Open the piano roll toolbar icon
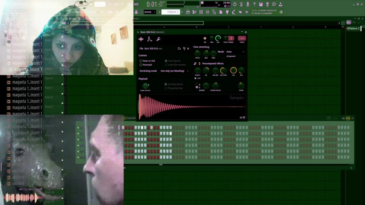The width and height of the screenshot is (365, 205). click(x=194, y=12)
